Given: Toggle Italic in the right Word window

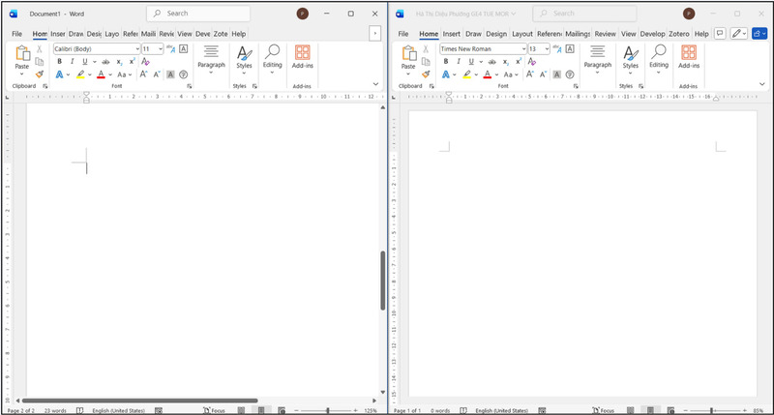Looking at the screenshot, I should coord(459,61).
